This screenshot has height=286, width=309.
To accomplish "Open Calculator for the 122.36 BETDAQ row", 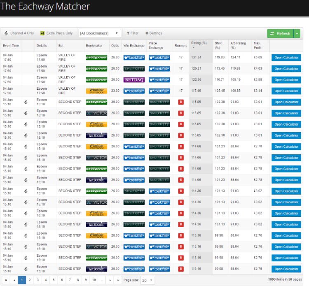I will tap(286, 80).
